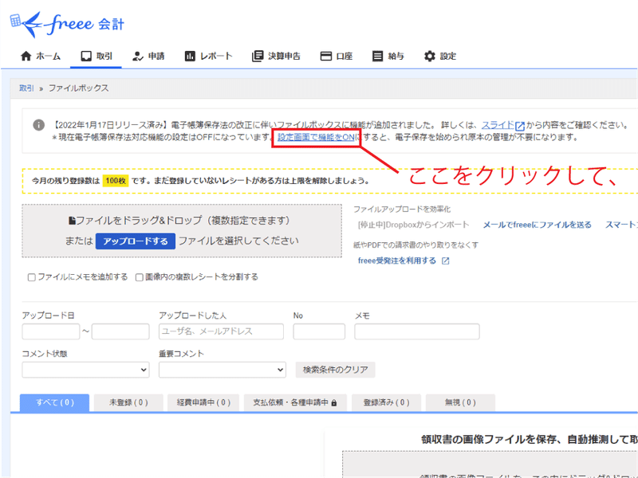
Task: Click file icon before ファイルをドラッグ&ドロップ
Action: tap(72, 221)
